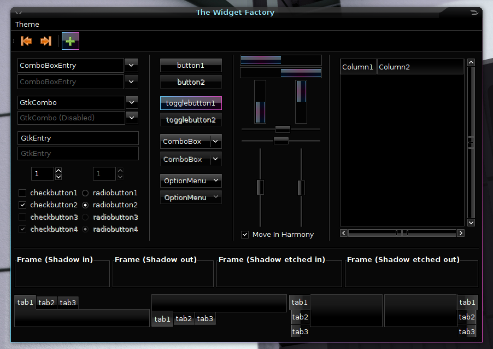This screenshot has height=349, width=493.
Task: Select tab1 in the bottom-tabs notebook
Action: point(162,319)
